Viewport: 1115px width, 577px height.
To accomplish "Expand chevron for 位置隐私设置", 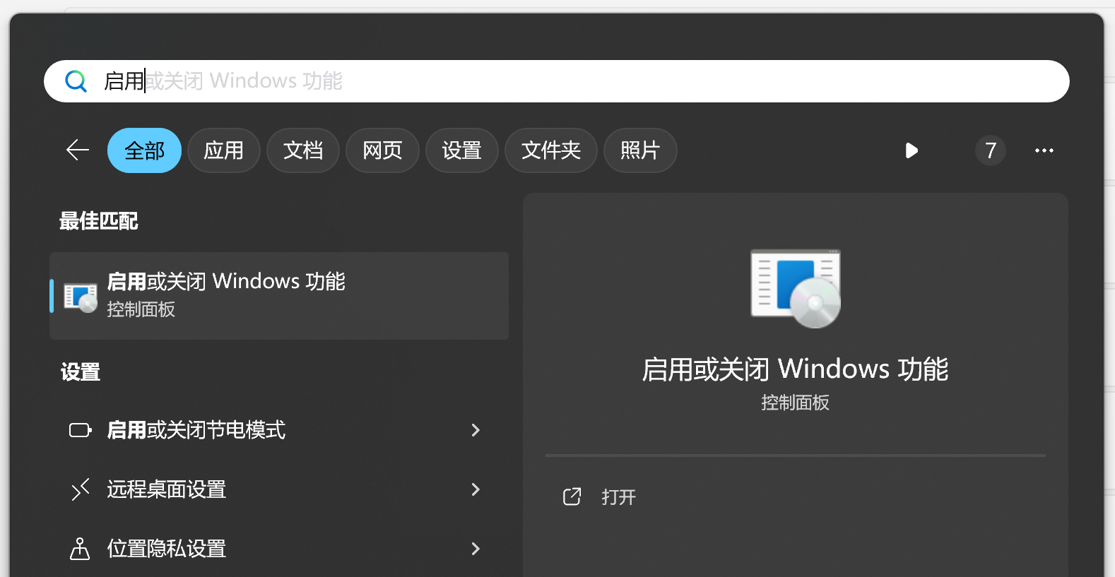I will tap(476, 549).
